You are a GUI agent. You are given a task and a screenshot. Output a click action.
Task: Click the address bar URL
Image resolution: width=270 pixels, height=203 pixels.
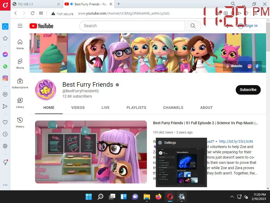coord(124,13)
